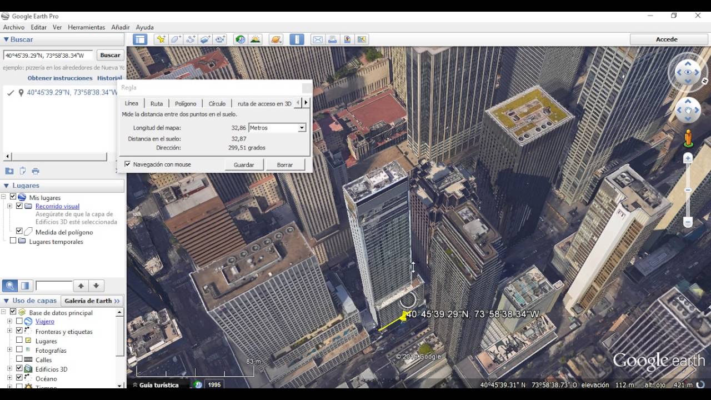711x400 pixels.
Task: Switch to the Círculo tab in Regla
Action: click(x=217, y=103)
